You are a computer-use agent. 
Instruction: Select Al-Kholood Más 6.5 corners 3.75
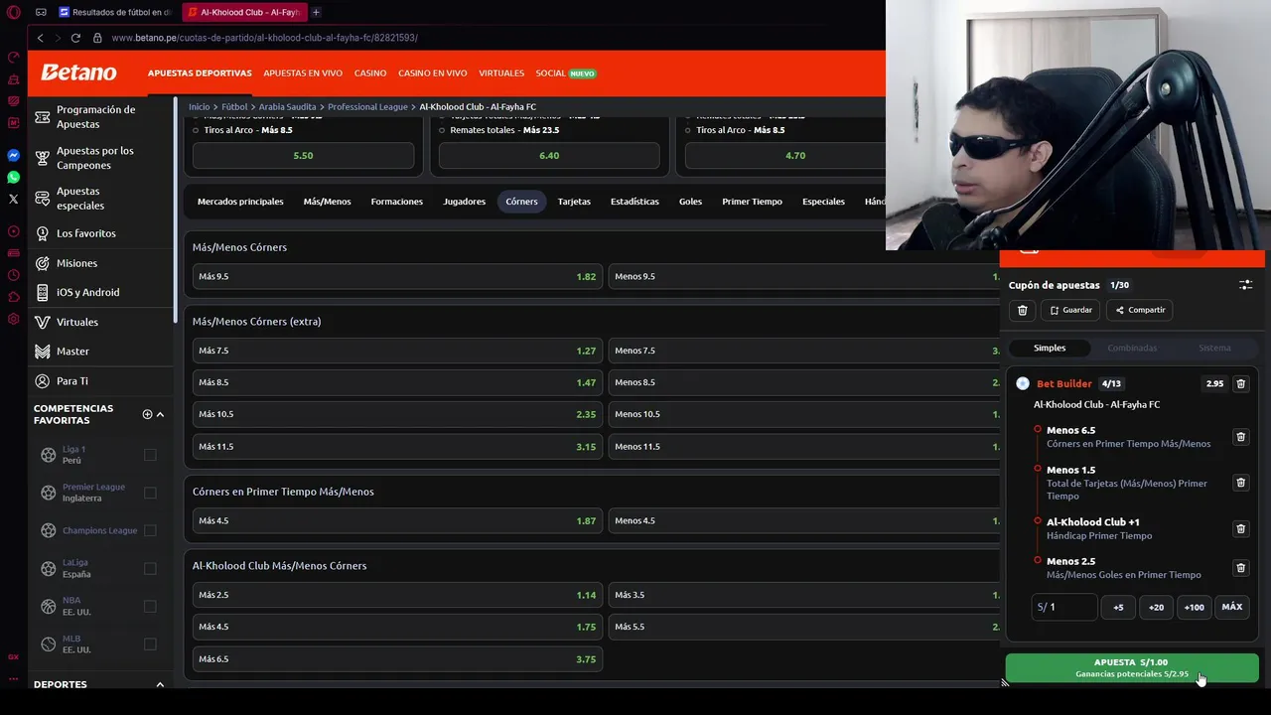click(x=397, y=658)
